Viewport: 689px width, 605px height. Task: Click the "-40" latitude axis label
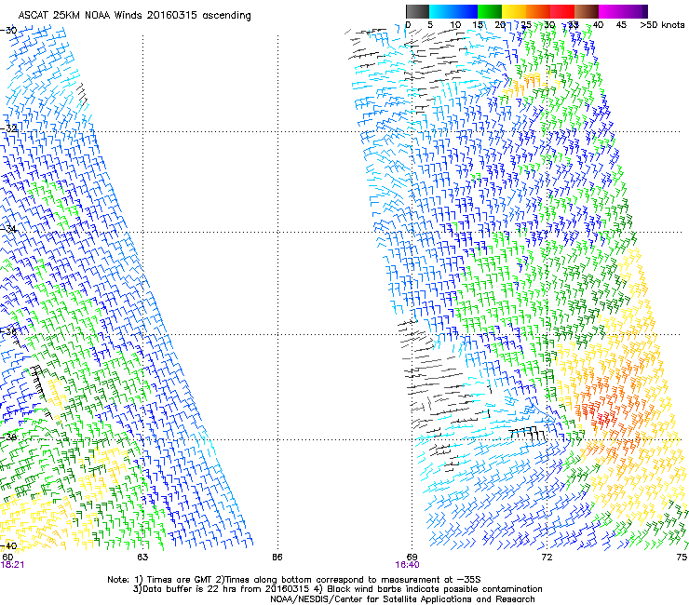point(8,545)
